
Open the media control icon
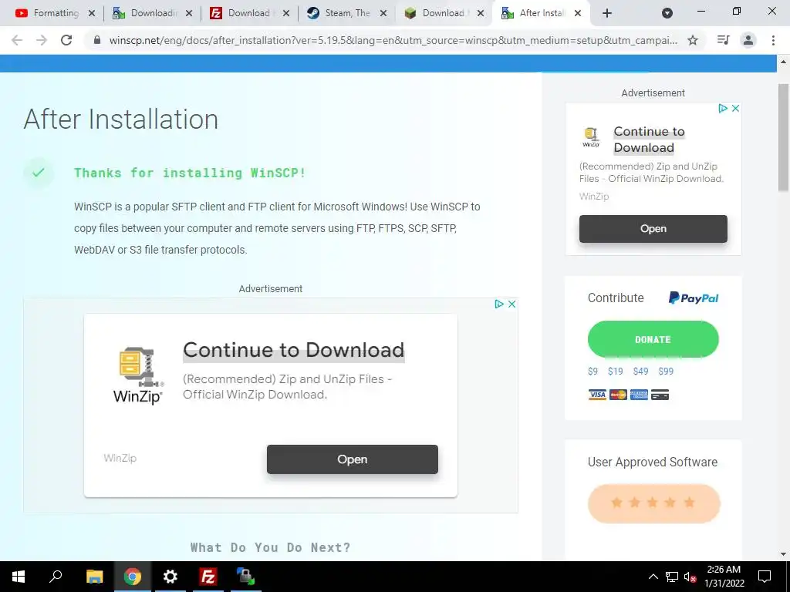pos(724,40)
